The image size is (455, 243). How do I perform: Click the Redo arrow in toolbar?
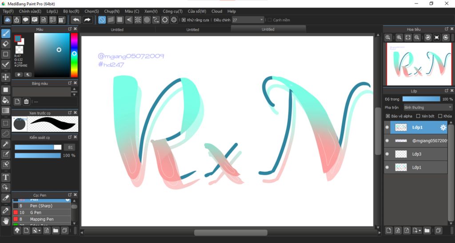(x=87, y=20)
